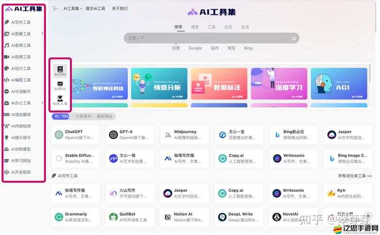The image size is (380, 235).
Task: Open the AI名人堂 icon
Action: (60, 101)
